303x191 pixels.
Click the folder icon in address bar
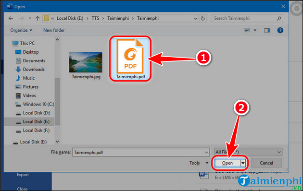coord(46,18)
